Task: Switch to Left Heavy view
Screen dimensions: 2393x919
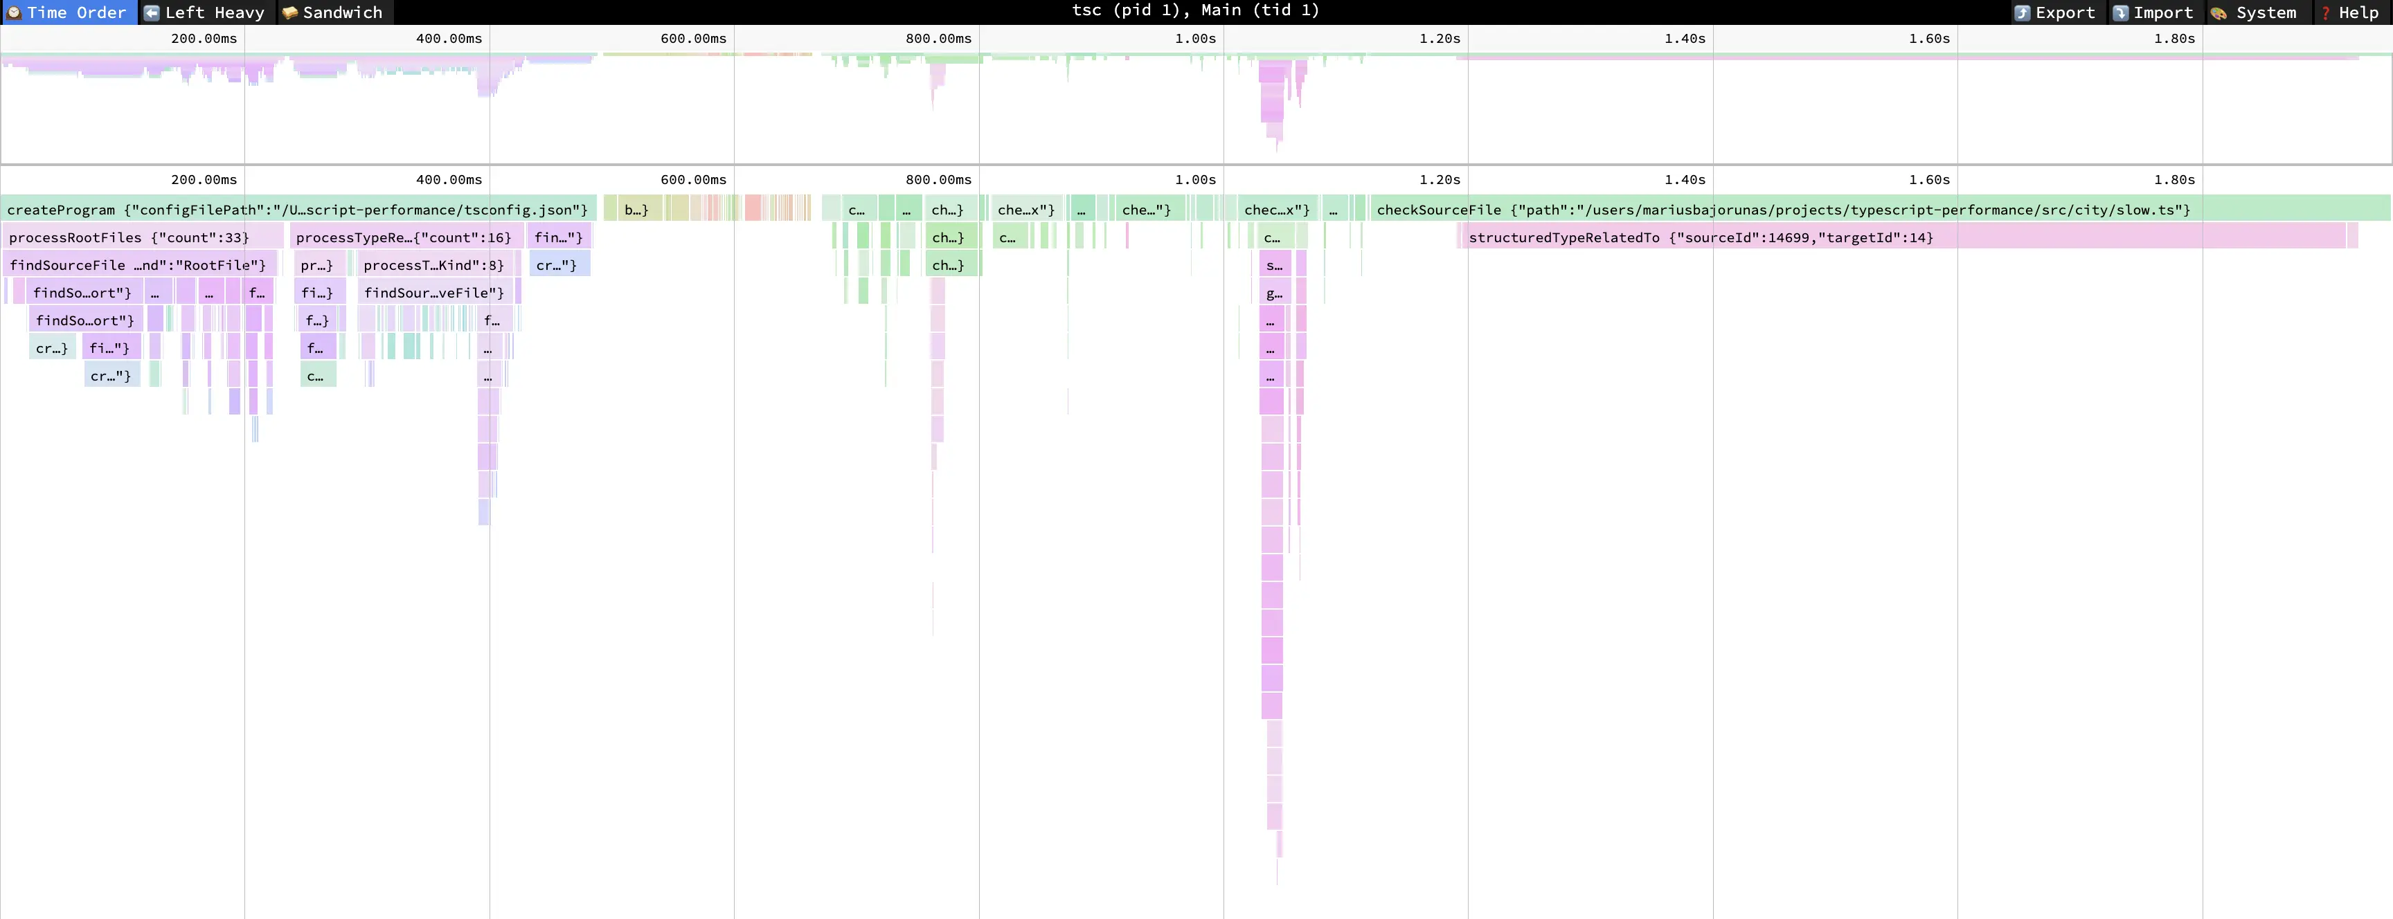Action: pyautogui.click(x=205, y=12)
